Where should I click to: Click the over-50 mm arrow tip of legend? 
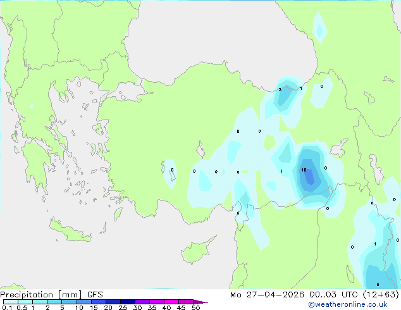(x=200, y=302)
